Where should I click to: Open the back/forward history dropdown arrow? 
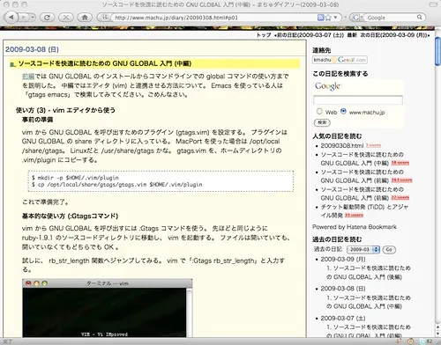(x=33, y=18)
